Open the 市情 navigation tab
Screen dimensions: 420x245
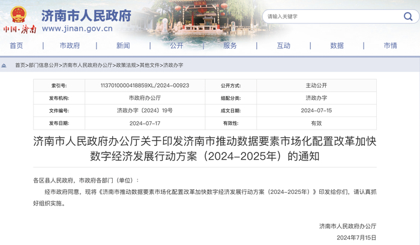[390, 46]
